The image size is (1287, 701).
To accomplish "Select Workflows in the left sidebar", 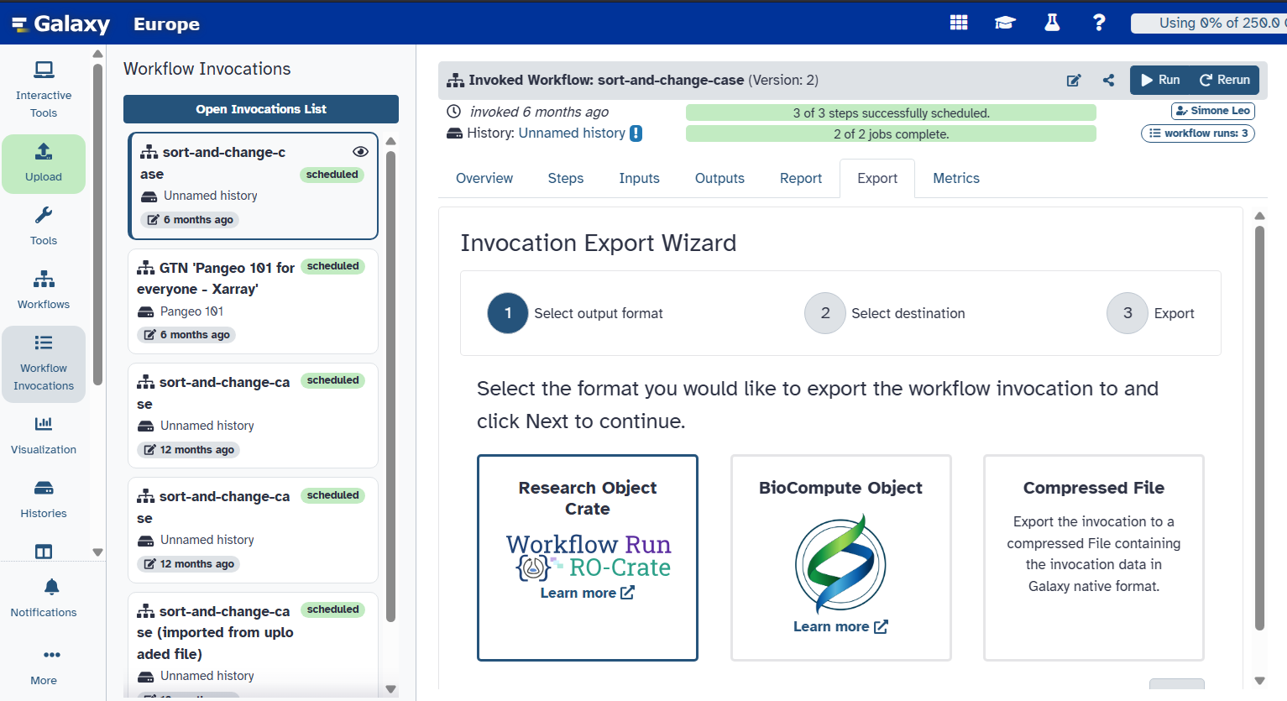I will (x=43, y=290).
